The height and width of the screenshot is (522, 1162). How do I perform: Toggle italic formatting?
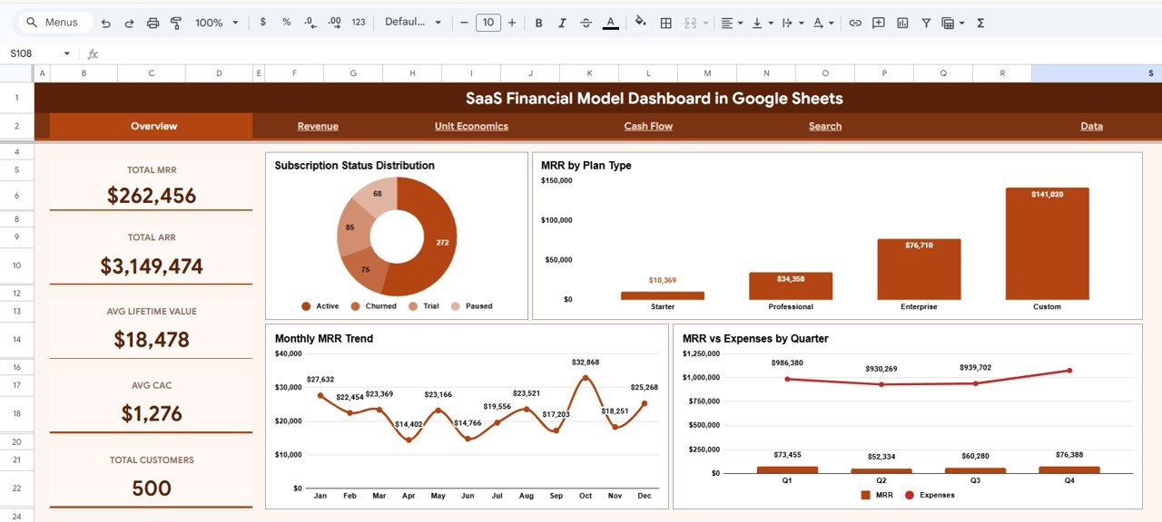click(x=563, y=22)
